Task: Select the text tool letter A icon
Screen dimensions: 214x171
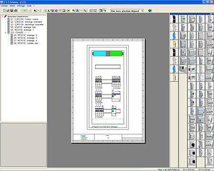Action: click(x=49, y=11)
